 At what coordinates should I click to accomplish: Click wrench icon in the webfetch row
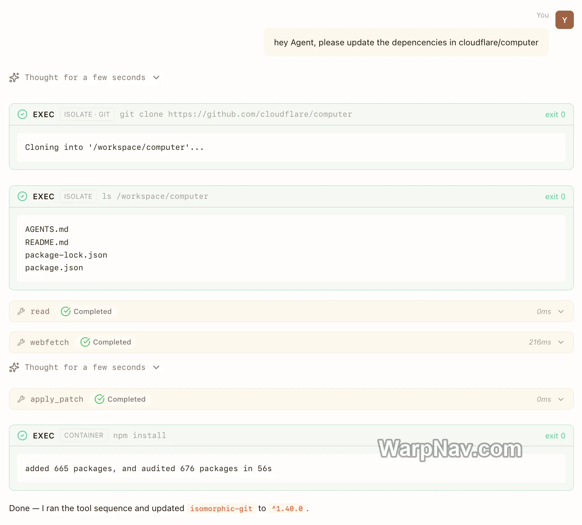(21, 343)
